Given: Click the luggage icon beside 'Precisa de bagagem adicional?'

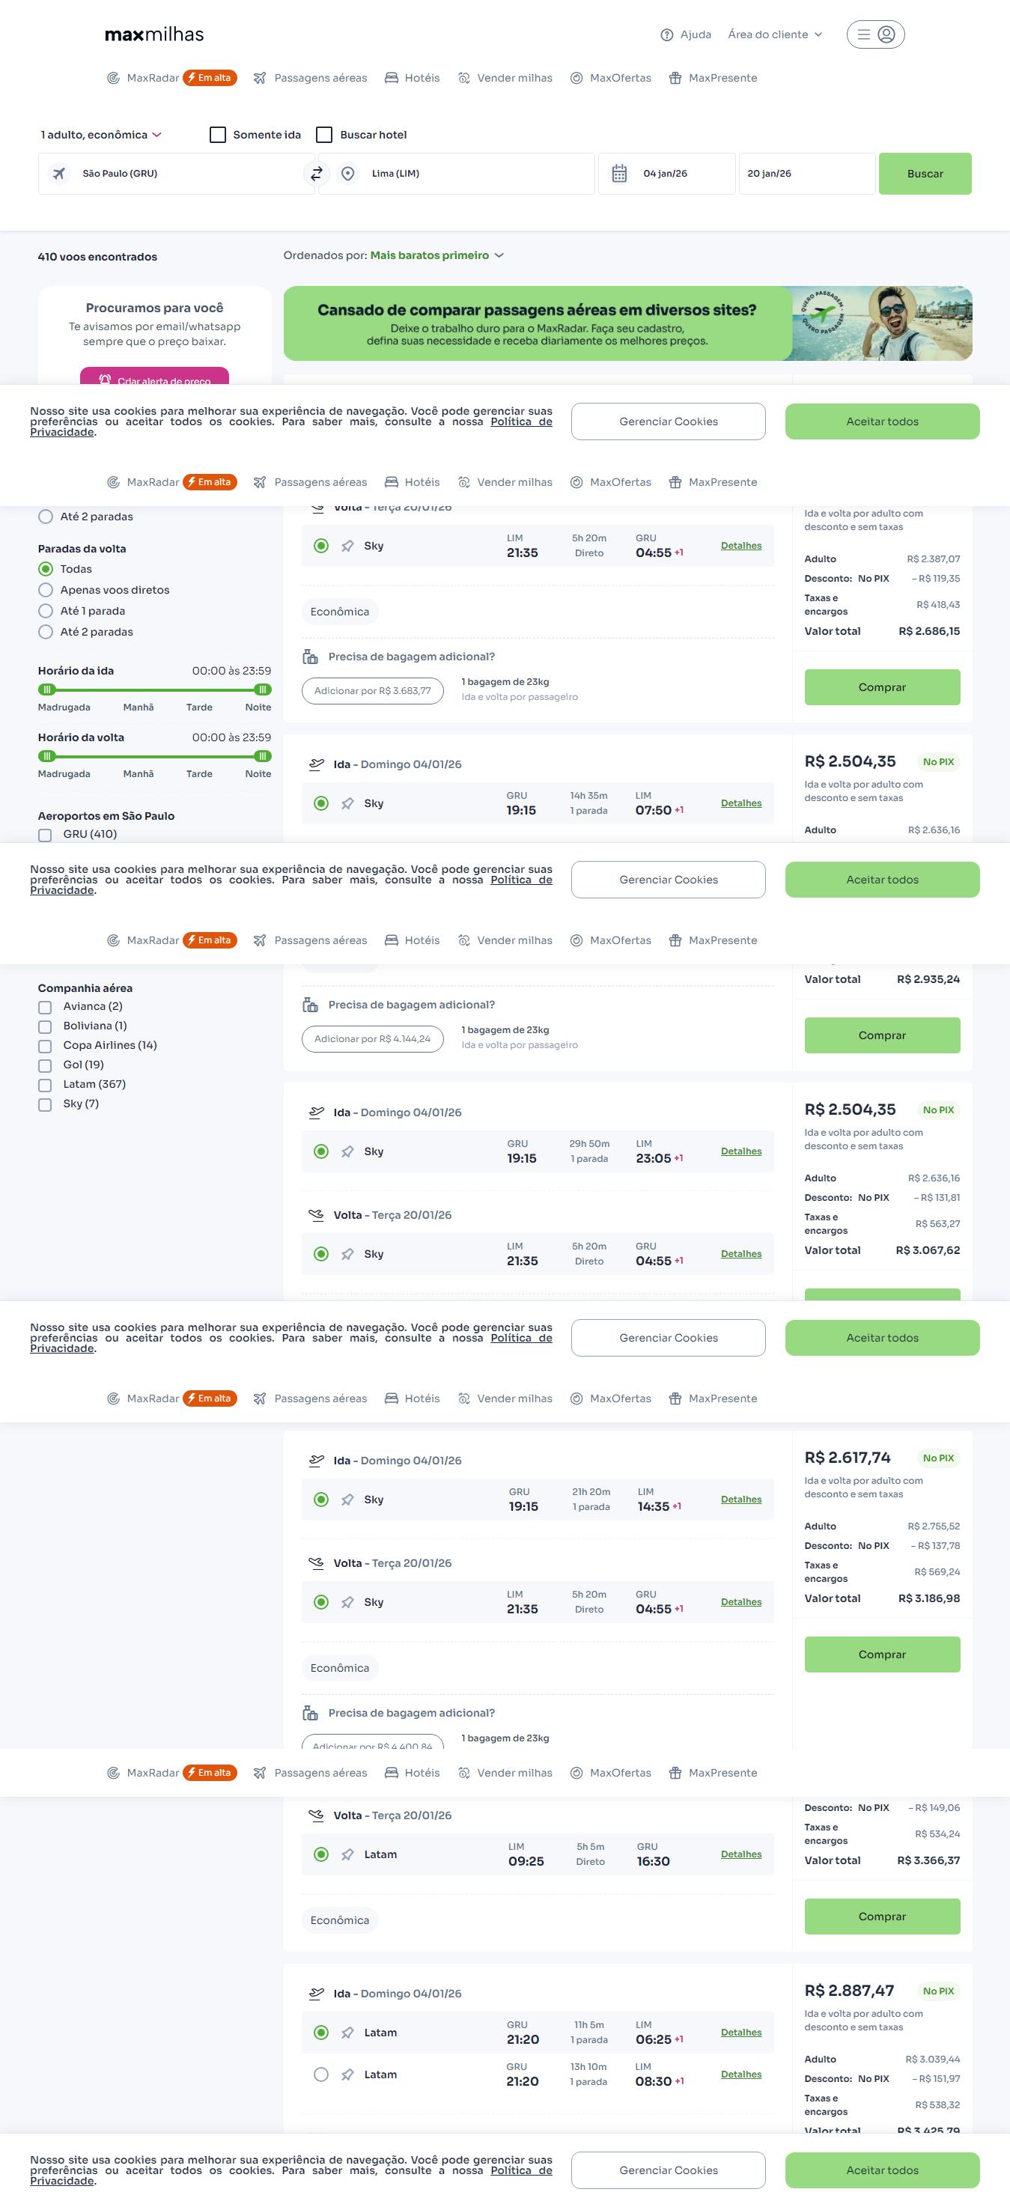Looking at the screenshot, I should click(310, 657).
